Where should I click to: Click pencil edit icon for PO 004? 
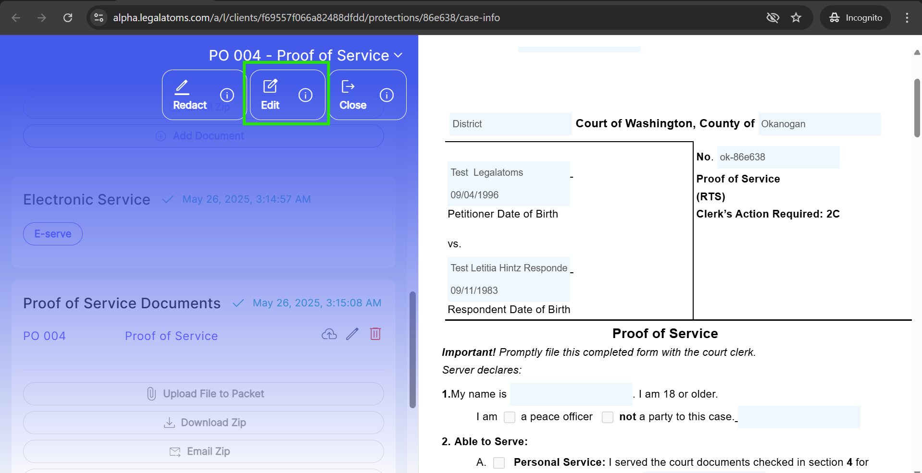click(x=352, y=334)
